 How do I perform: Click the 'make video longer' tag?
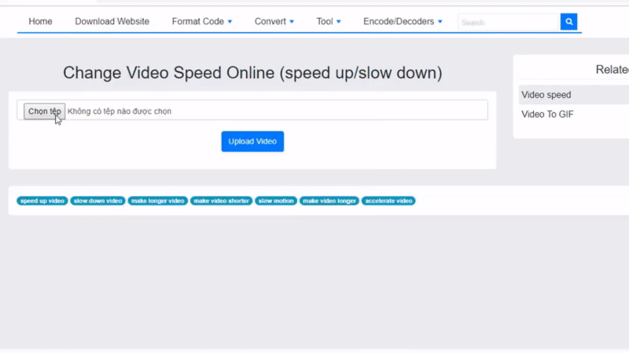(329, 201)
